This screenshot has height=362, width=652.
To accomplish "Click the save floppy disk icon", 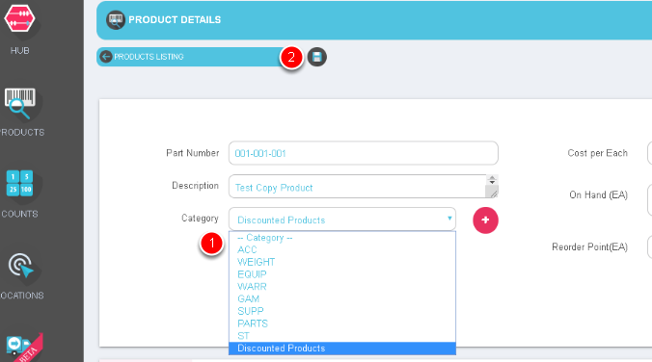I will (x=317, y=57).
